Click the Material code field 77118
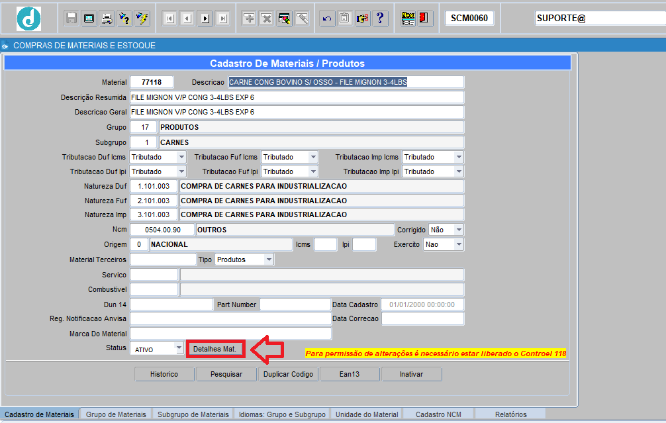This screenshot has height=423, width=666. click(x=152, y=82)
